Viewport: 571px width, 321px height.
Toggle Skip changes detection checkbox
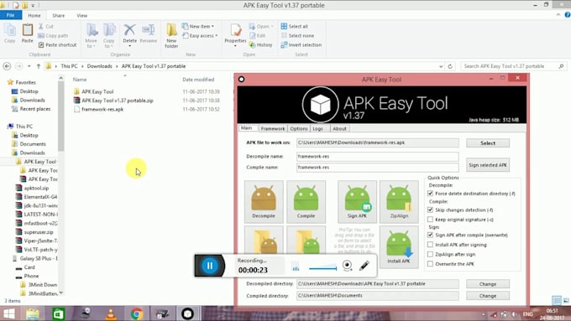[x=431, y=210]
